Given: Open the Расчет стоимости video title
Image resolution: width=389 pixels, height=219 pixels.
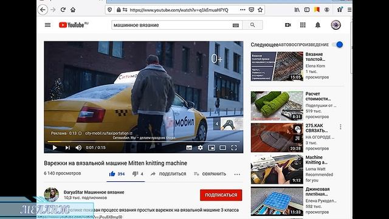Looking at the screenshot, I should [x=318, y=96].
